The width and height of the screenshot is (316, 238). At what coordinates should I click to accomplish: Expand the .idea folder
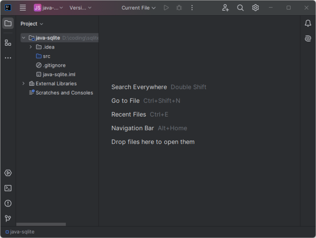[31, 47]
